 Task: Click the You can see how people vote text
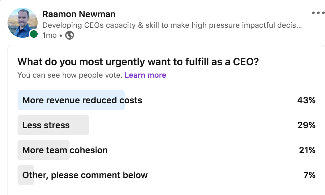click(70, 75)
